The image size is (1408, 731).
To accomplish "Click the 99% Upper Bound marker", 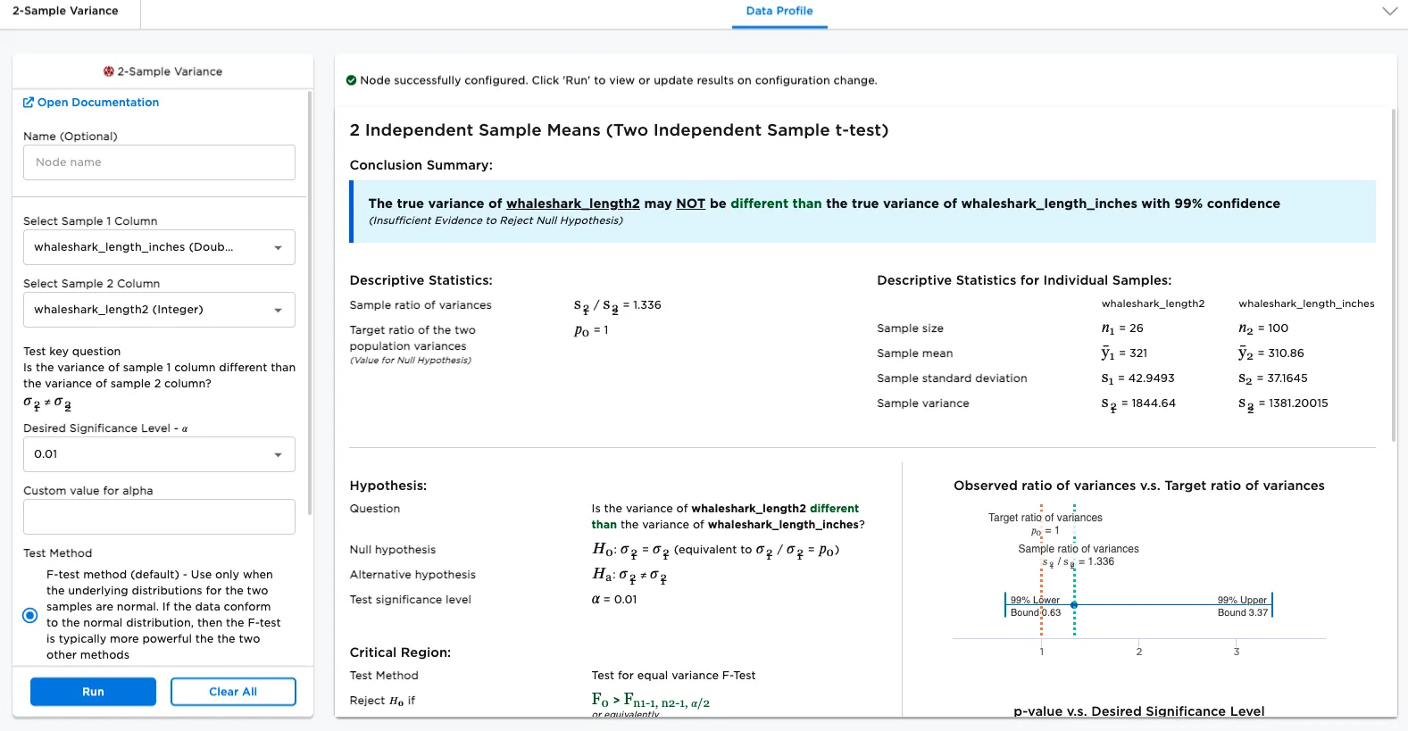I will pos(1271,605).
